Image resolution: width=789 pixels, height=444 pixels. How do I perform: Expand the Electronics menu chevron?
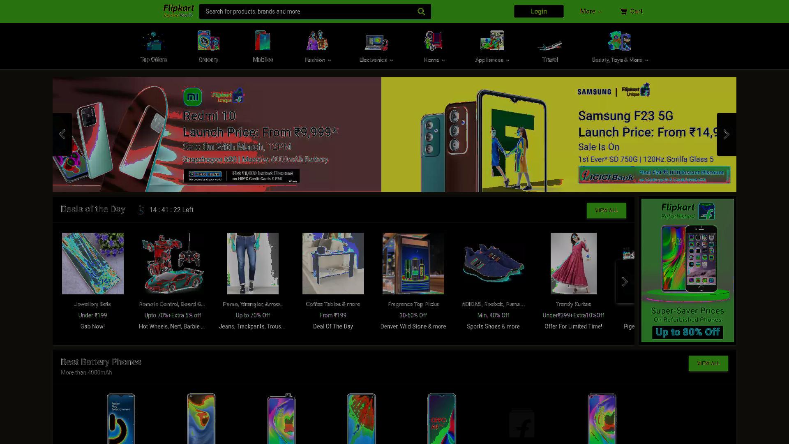pos(391,60)
